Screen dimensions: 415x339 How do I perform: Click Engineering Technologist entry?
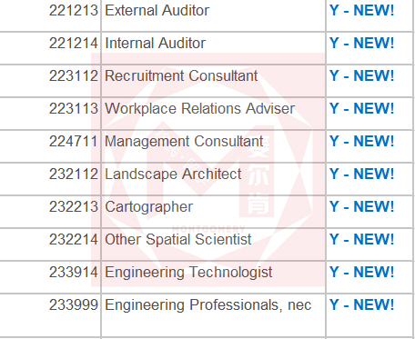tap(188, 273)
